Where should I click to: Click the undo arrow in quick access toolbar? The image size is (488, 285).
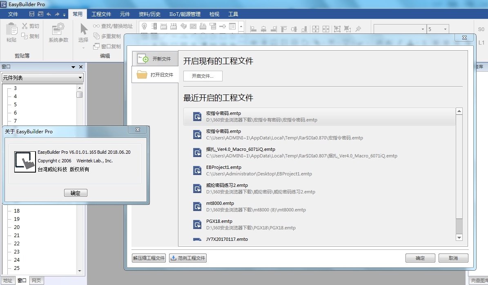49,14
